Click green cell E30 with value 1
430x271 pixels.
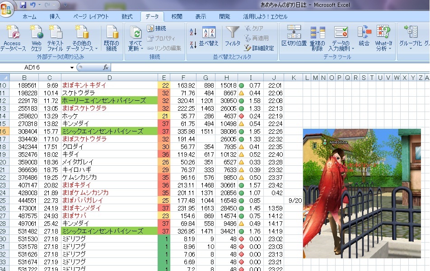(x=164, y=239)
